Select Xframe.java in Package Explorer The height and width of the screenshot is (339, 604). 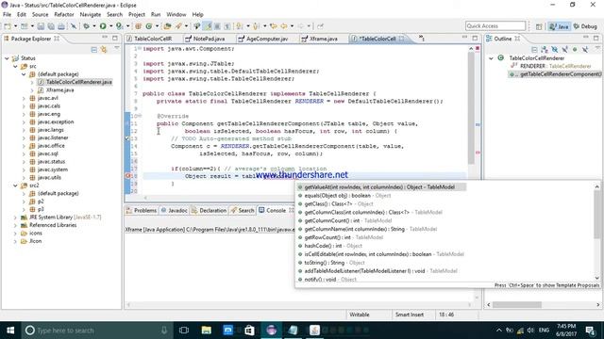click(x=59, y=90)
